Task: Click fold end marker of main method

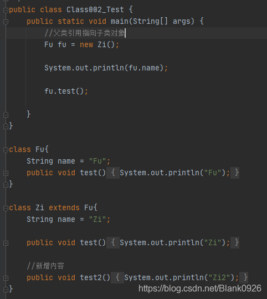Action: click(x=6, y=115)
